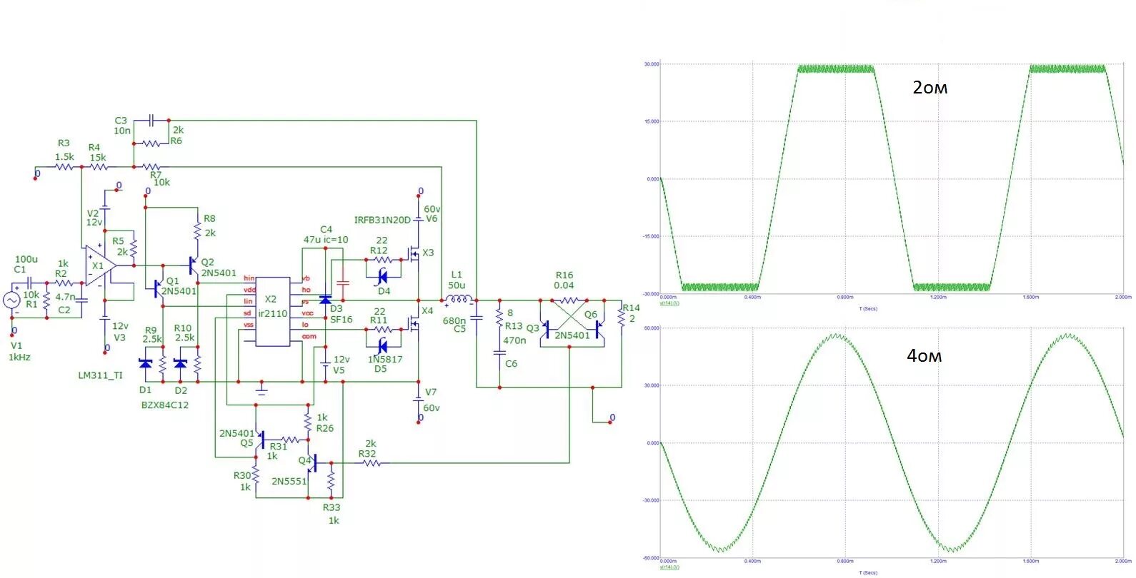Click the R6 2k resistor zigzag

[151, 144]
